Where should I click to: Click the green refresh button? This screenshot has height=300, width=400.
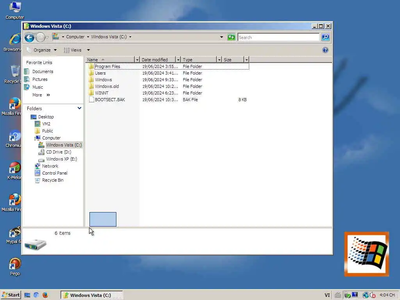(231, 37)
